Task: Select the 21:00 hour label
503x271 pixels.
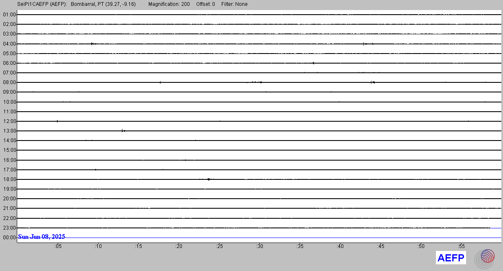Action: (x=9, y=208)
